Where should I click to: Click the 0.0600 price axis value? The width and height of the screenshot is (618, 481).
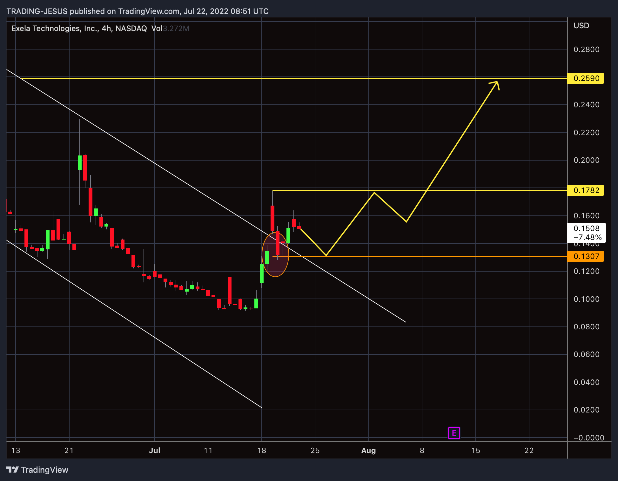tap(587, 354)
